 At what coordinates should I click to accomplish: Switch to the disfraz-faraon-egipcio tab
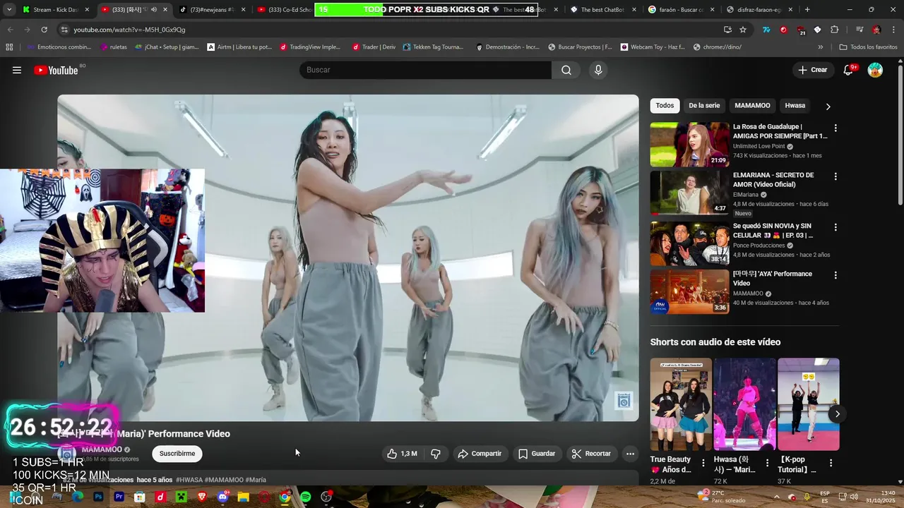coord(759,9)
